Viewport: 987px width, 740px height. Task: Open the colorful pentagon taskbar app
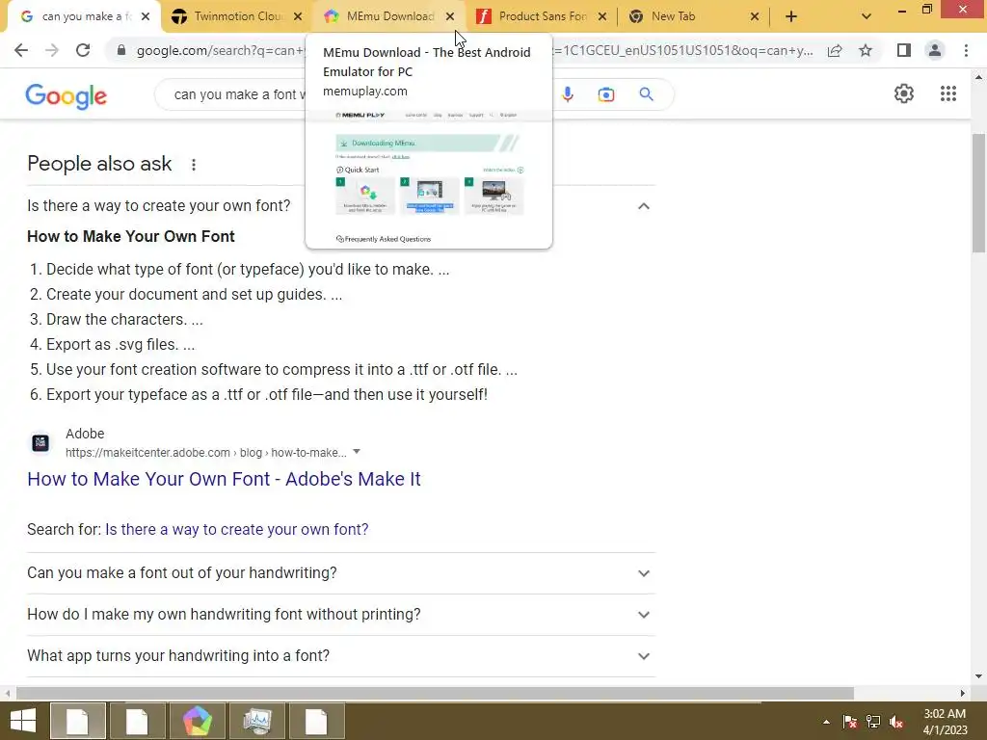coord(197,721)
